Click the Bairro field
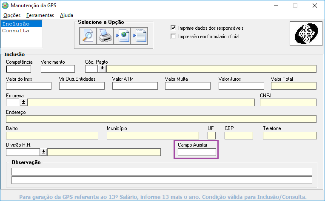This screenshot has width=325, height=201. [52, 136]
